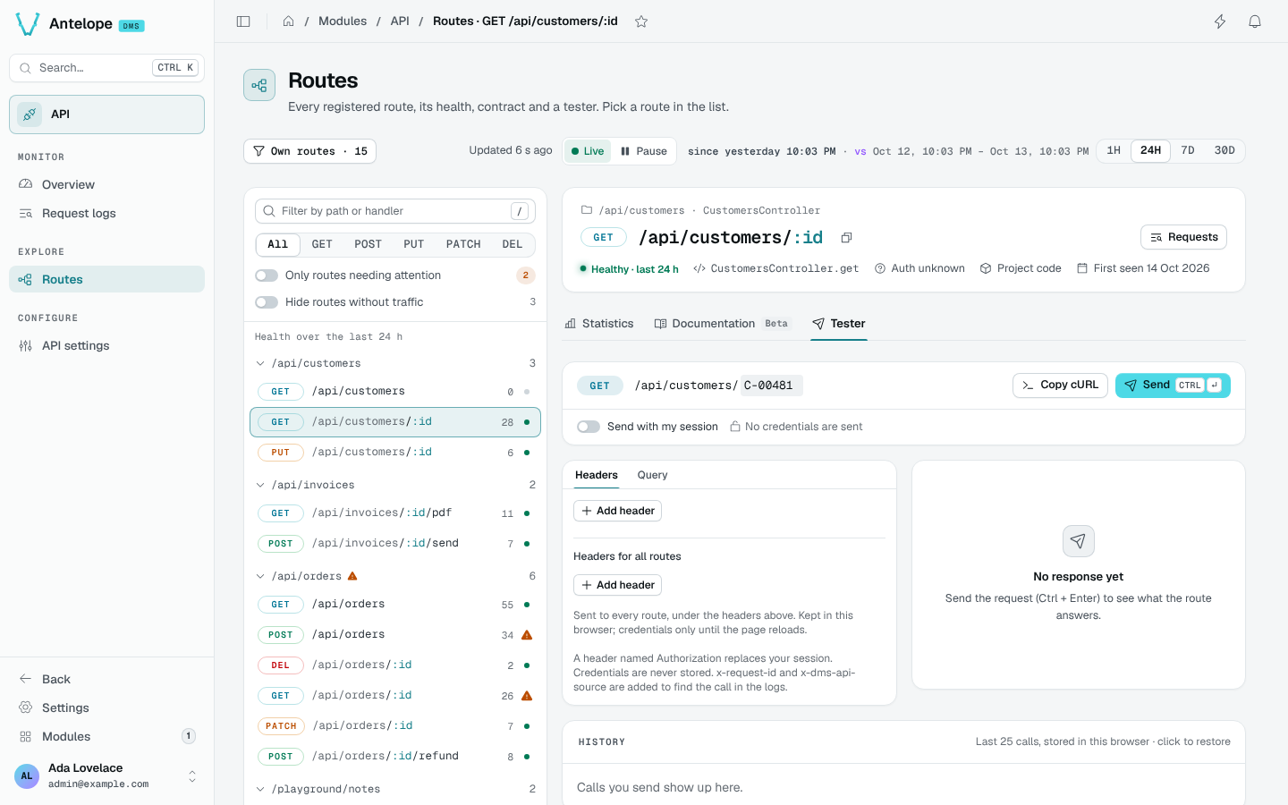The image size is (1288, 805).
Task: Toggle Hide routes without traffic
Action: coord(267,302)
